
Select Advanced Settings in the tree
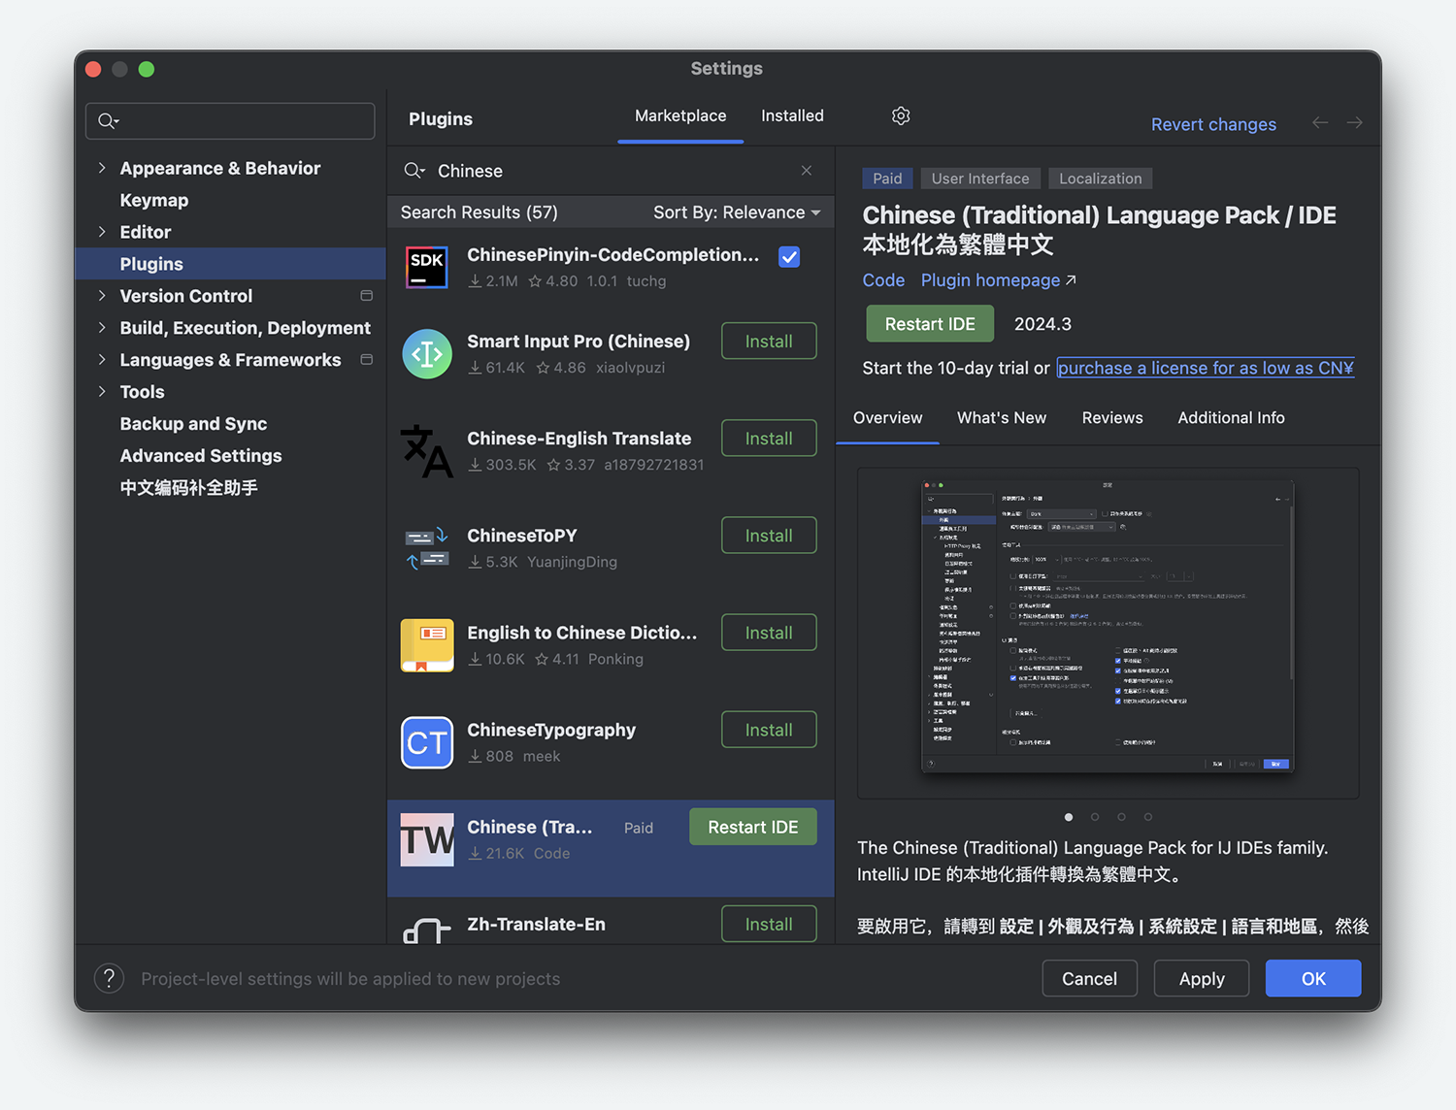pos(201,456)
